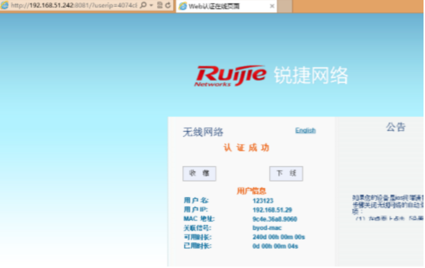Click the URL field showing 192.168.51.242
Screen dimensions: 425x268
(x=73, y=5)
